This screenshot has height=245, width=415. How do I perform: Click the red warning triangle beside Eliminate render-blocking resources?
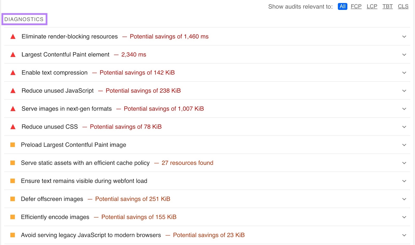(13, 36)
